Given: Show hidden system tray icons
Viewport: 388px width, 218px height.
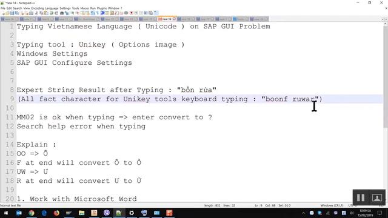Looking at the screenshot, I should tap(303, 213).
